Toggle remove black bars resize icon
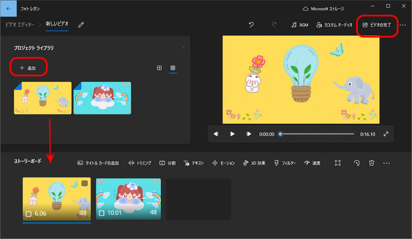The width and height of the screenshot is (412, 239). coord(338,163)
